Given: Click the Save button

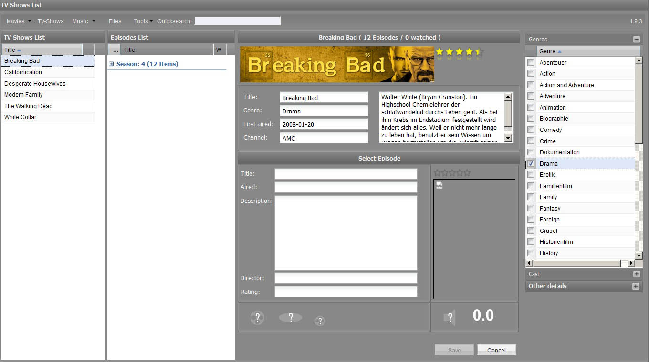Looking at the screenshot, I should coord(454,350).
